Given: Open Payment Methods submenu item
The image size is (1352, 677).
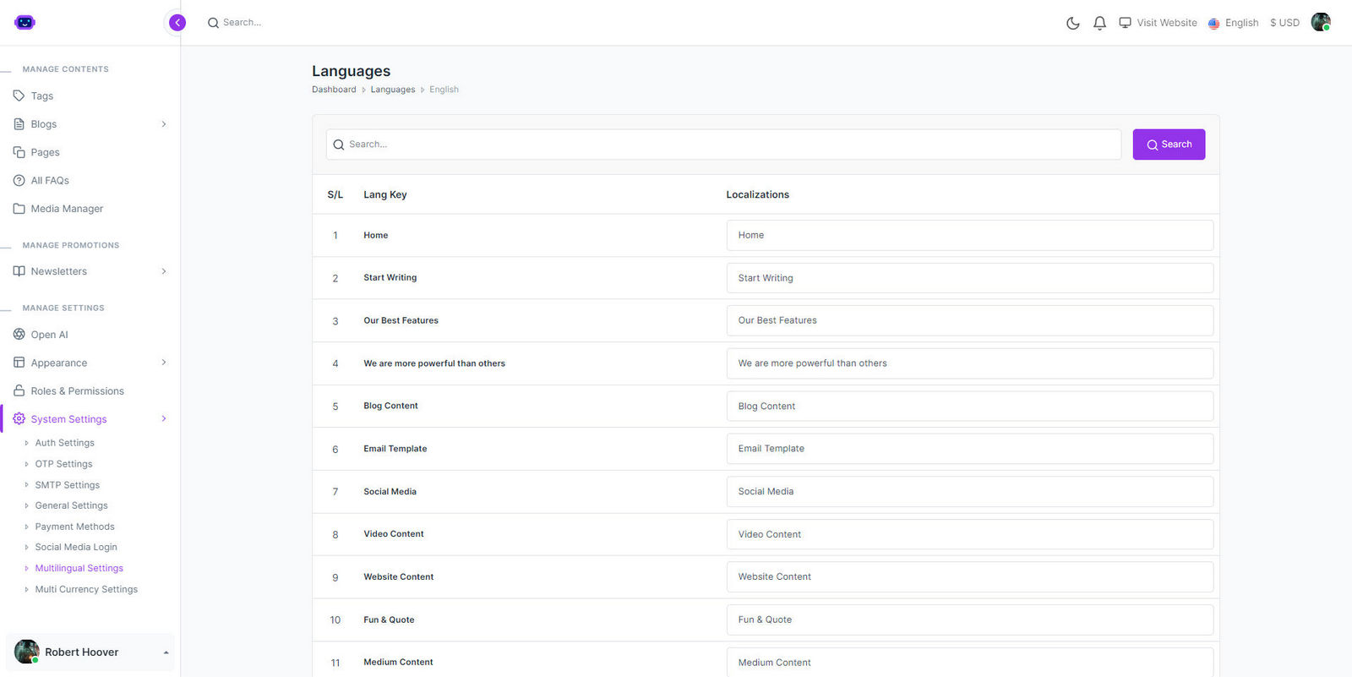Looking at the screenshot, I should click(x=75, y=527).
